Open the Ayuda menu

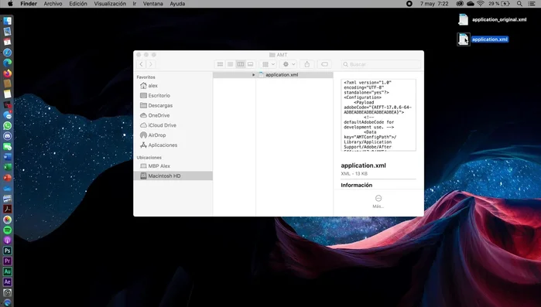click(177, 4)
